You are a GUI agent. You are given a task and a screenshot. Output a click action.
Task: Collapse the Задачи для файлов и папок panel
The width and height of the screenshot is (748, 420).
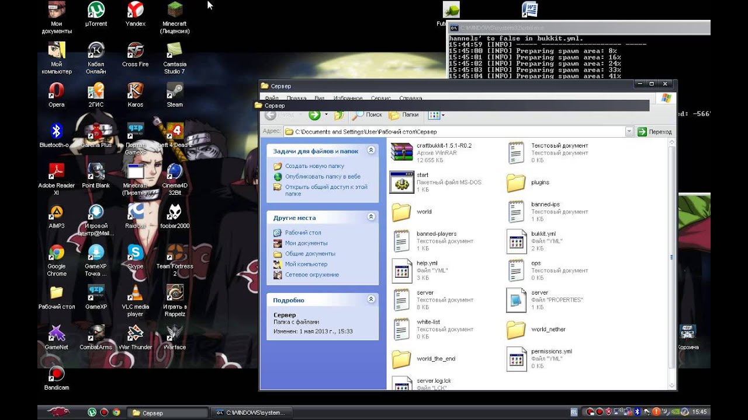coord(371,150)
